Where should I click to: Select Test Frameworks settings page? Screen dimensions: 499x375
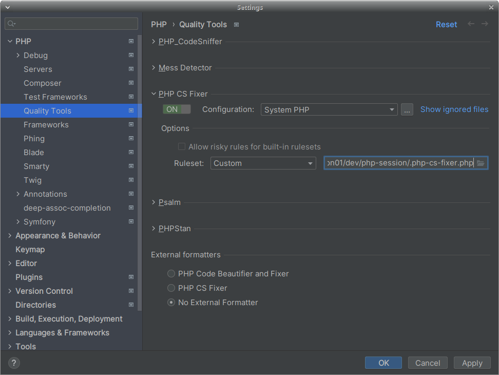point(55,97)
